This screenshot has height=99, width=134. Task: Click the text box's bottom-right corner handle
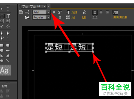click(x=93, y=52)
